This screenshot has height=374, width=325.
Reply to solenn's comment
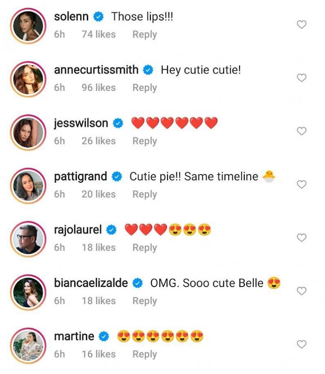144,35
